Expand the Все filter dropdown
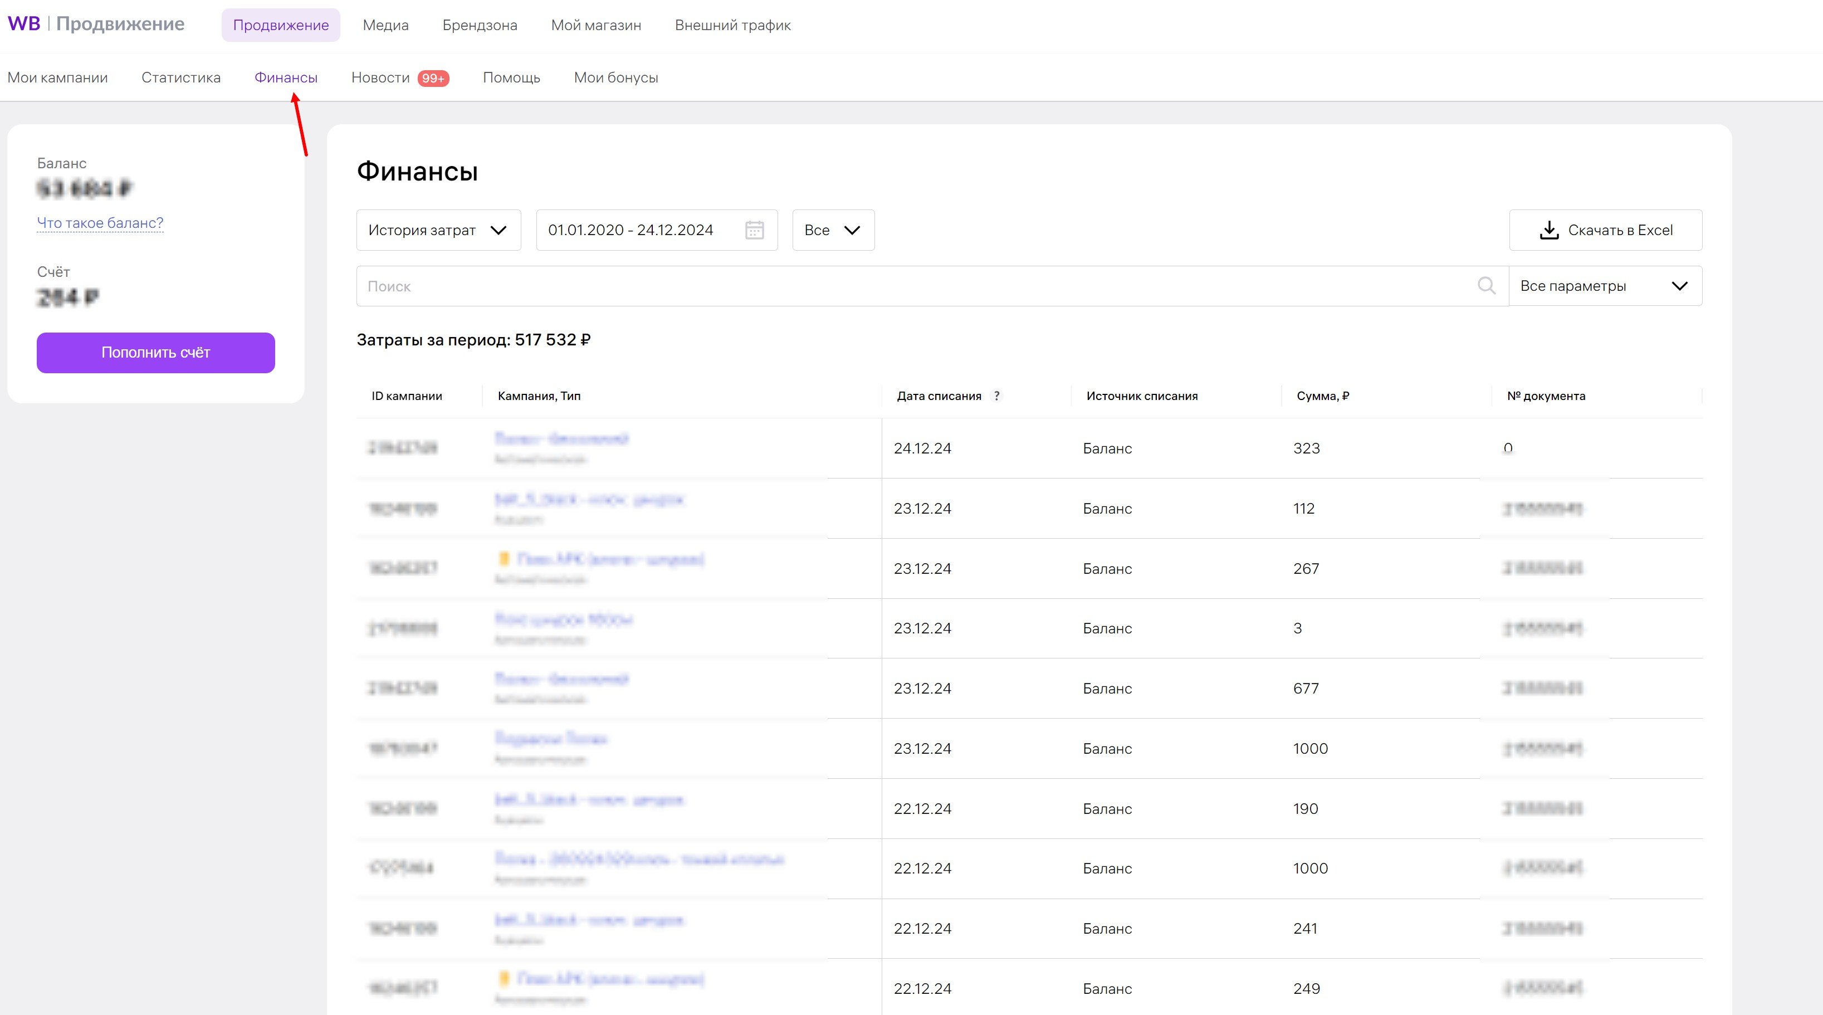Viewport: 1823px width, 1015px height. tap(833, 230)
